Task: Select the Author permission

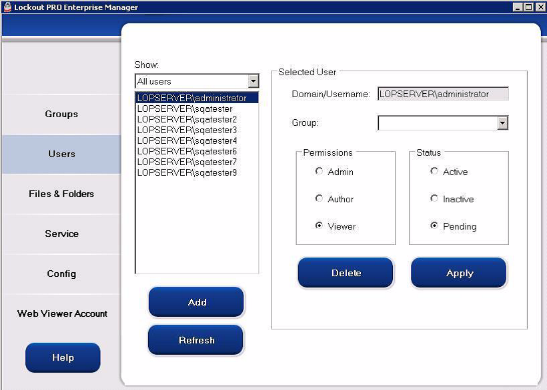Action: point(320,198)
